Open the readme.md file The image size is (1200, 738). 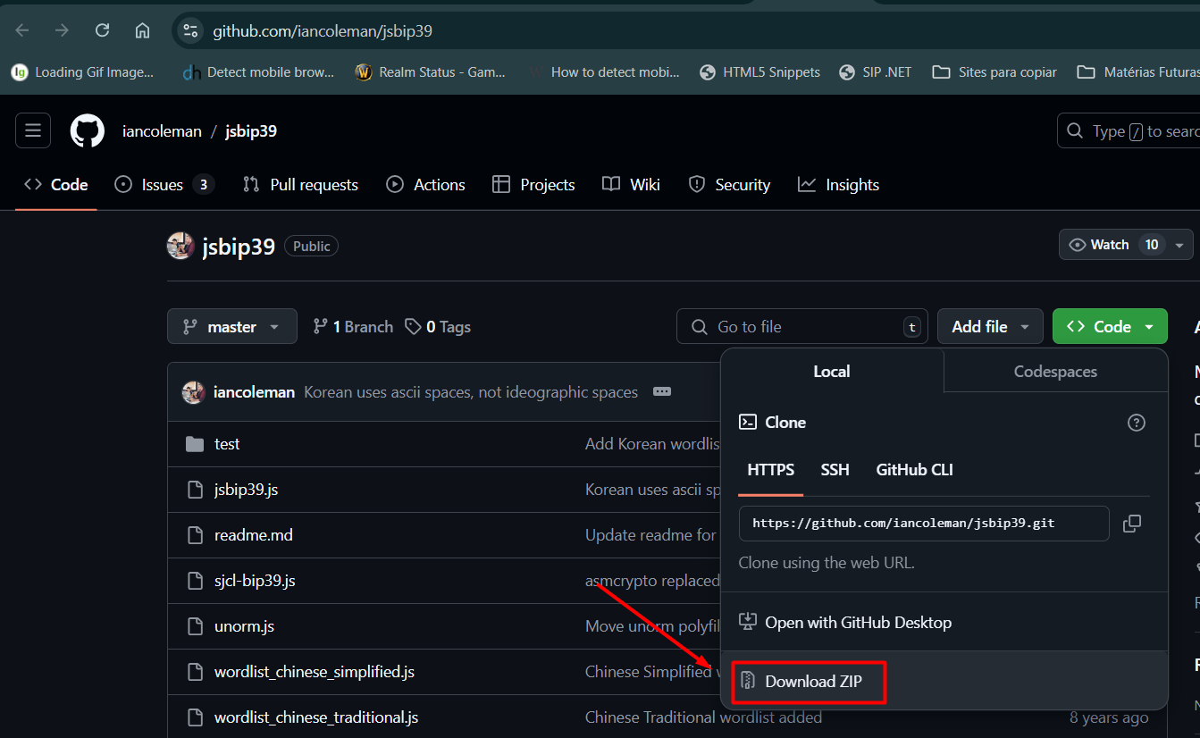[x=254, y=535]
